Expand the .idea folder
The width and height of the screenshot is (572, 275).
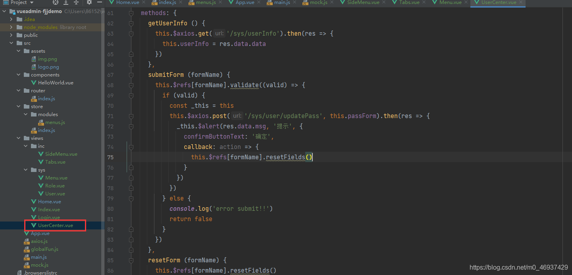(12, 19)
